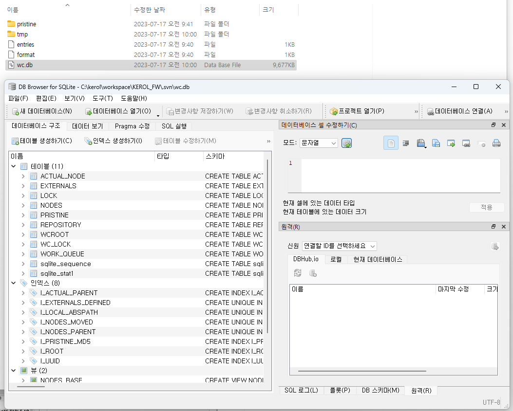Toggle word wrap icon in cell editor
This screenshot has width=513, height=411.
(391, 143)
